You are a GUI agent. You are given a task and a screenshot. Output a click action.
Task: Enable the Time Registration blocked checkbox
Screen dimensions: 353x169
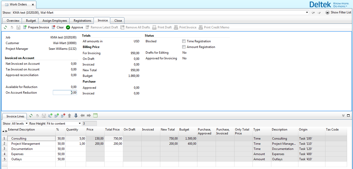coord(184,41)
